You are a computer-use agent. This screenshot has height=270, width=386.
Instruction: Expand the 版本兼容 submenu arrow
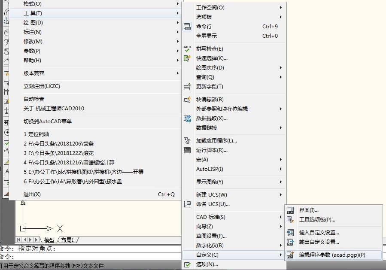(x=177, y=73)
